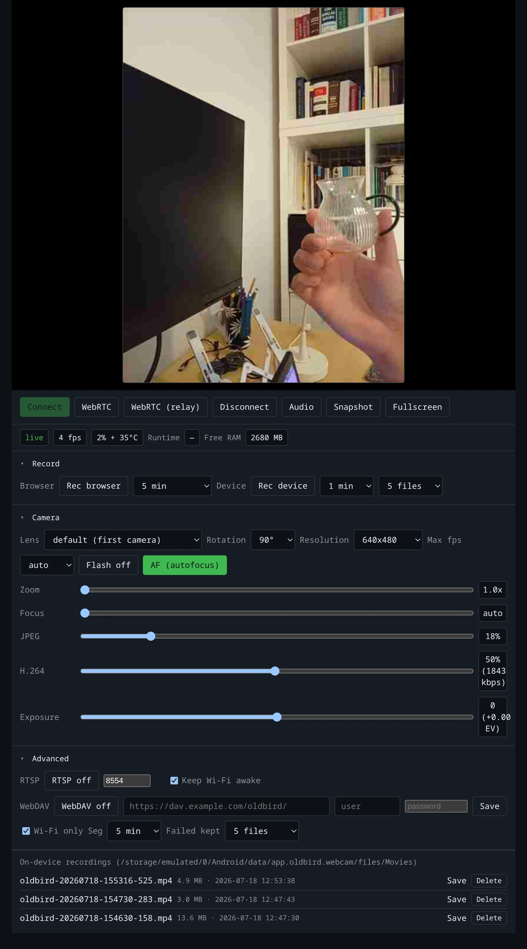Adjust the H.264 bitrate slider
This screenshot has height=949, width=527.
277,671
